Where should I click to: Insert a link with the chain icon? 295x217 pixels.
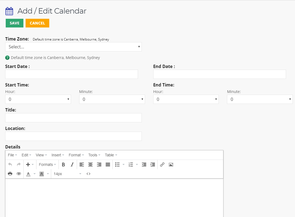(162, 165)
